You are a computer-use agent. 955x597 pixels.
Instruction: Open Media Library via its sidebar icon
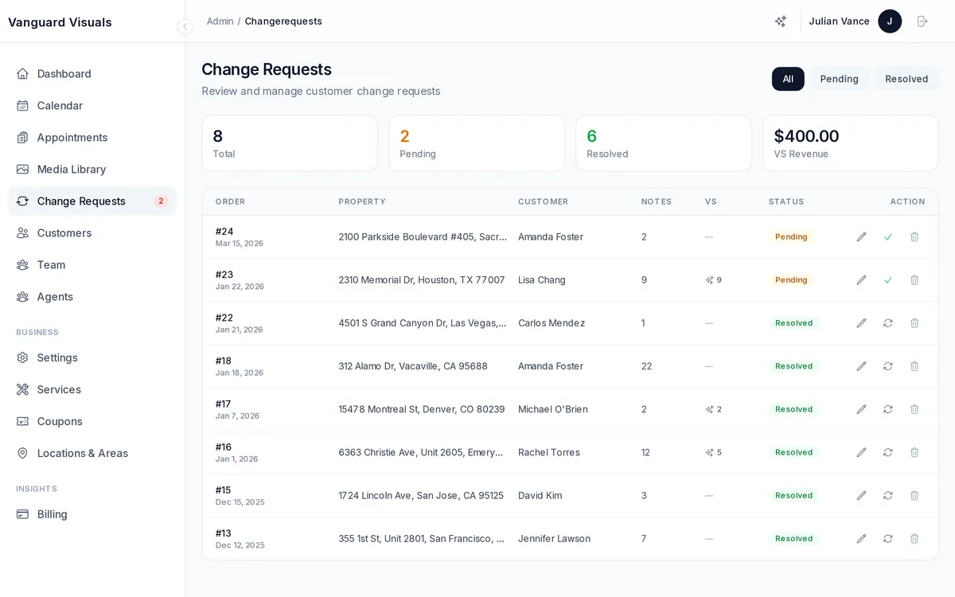pyautogui.click(x=22, y=169)
